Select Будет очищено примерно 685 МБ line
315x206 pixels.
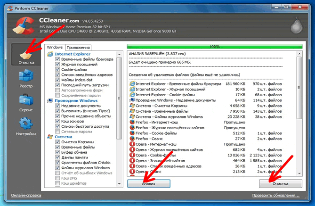(x=160, y=62)
